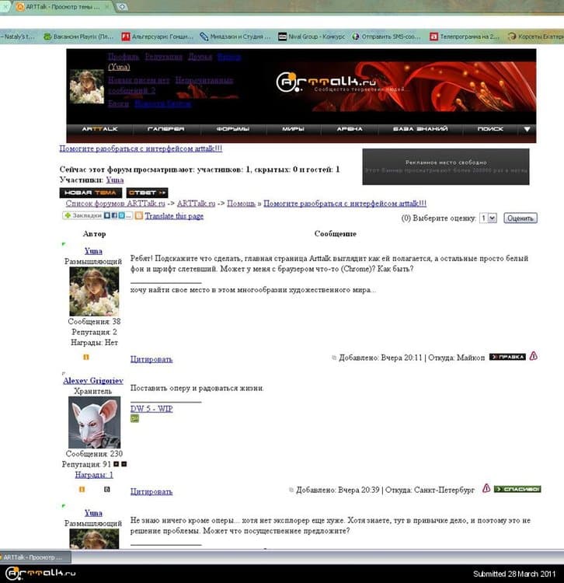The height and width of the screenshot is (583, 564).
Task: Open the Отправить SMS bookmark
Action: tap(386, 37)
